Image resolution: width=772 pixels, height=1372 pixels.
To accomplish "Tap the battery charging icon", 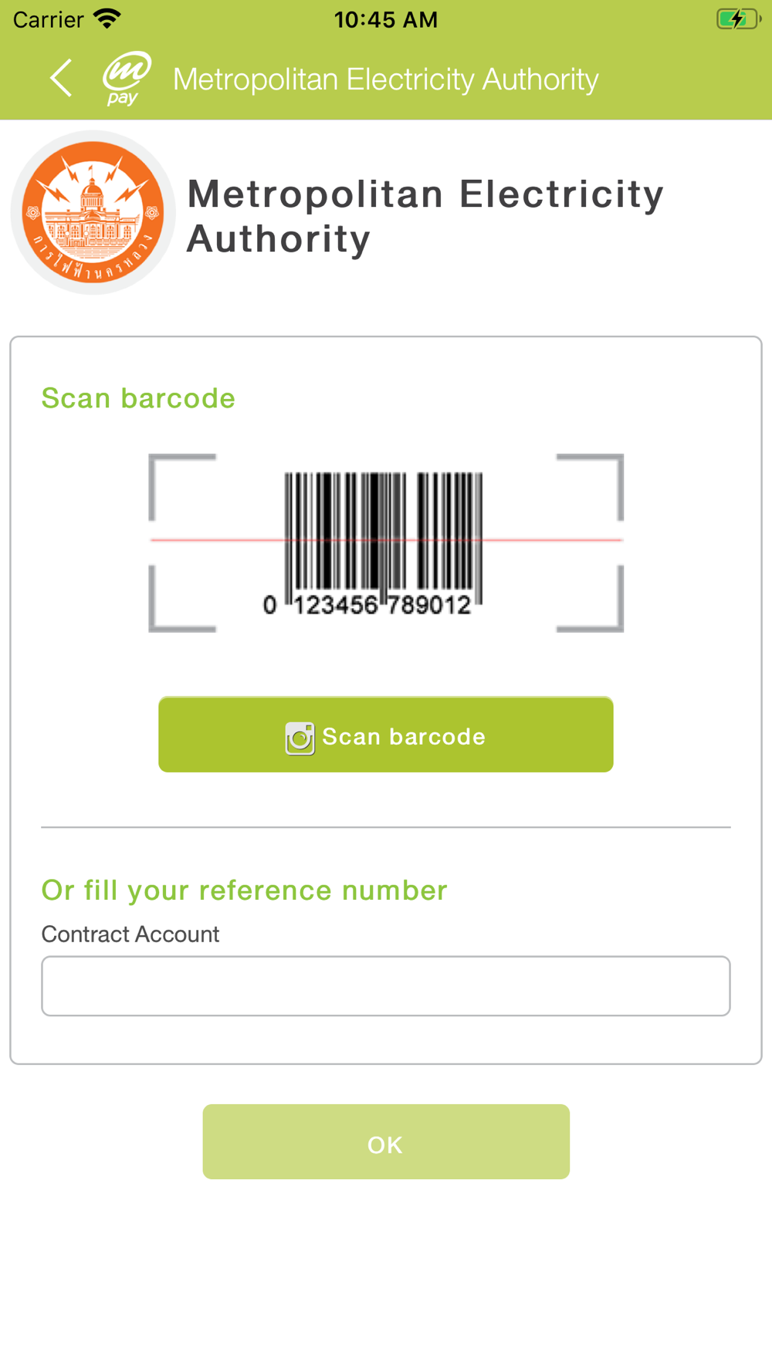I will pos(737,19).
